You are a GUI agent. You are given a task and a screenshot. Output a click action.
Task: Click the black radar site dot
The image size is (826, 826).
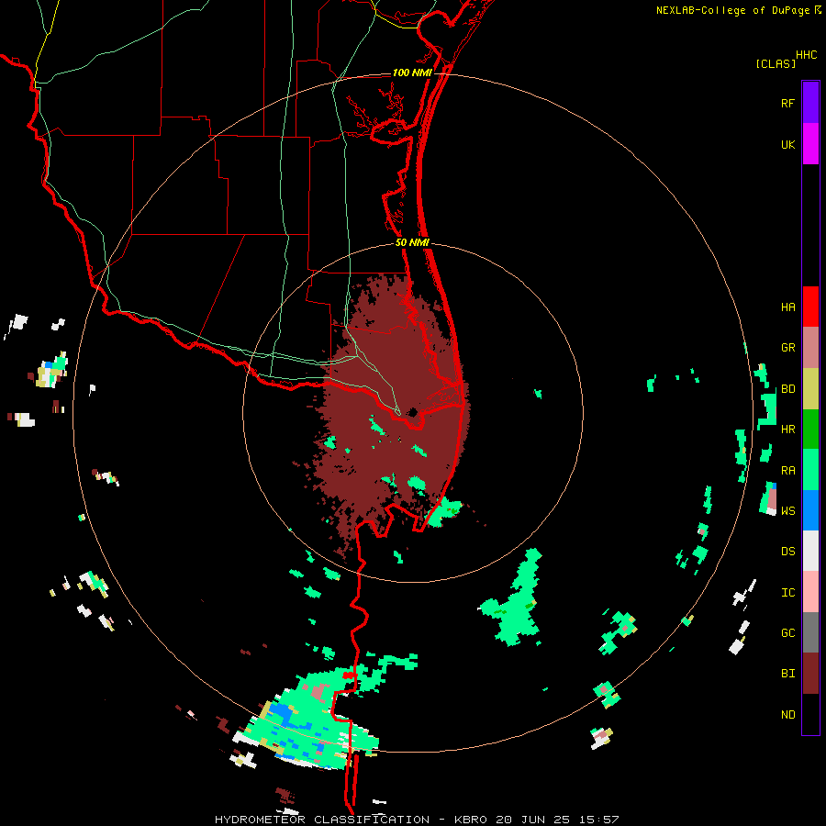pyautogui.click(x=413, y=412)
